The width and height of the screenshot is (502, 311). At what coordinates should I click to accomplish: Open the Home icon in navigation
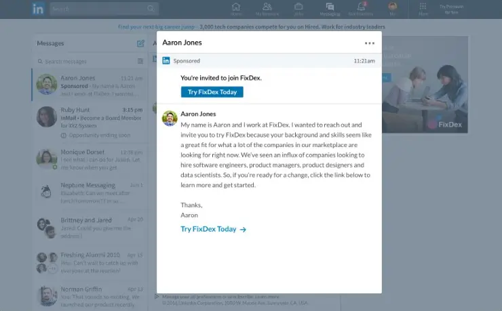click(236, 9)
